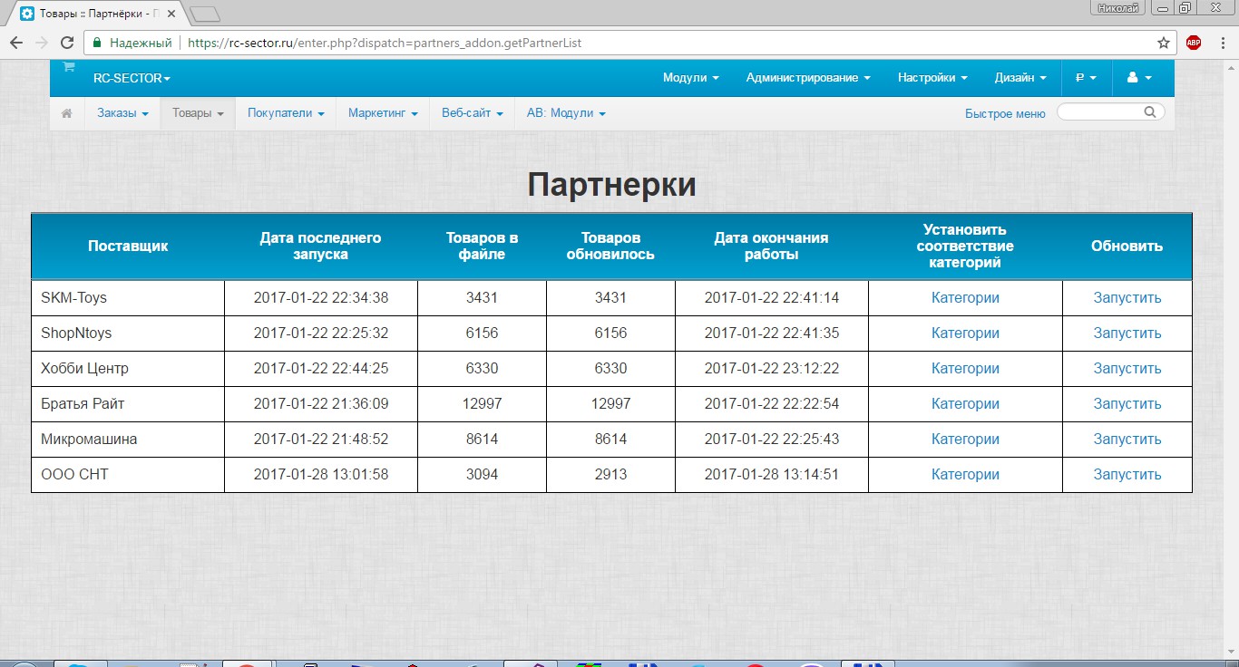Click the Николай profile button

(x=1118, y=8)
